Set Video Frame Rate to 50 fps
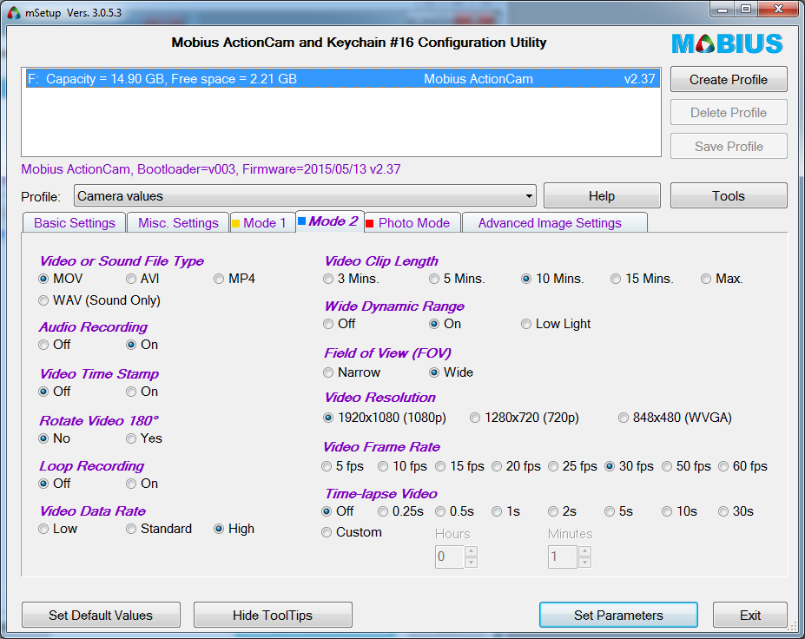 687,466
